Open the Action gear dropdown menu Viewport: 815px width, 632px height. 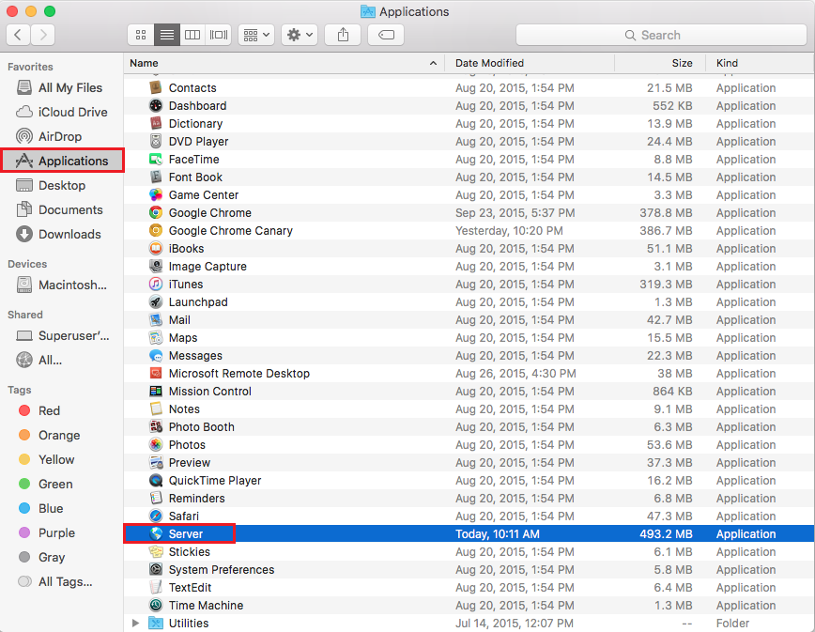tap(300, 35)
